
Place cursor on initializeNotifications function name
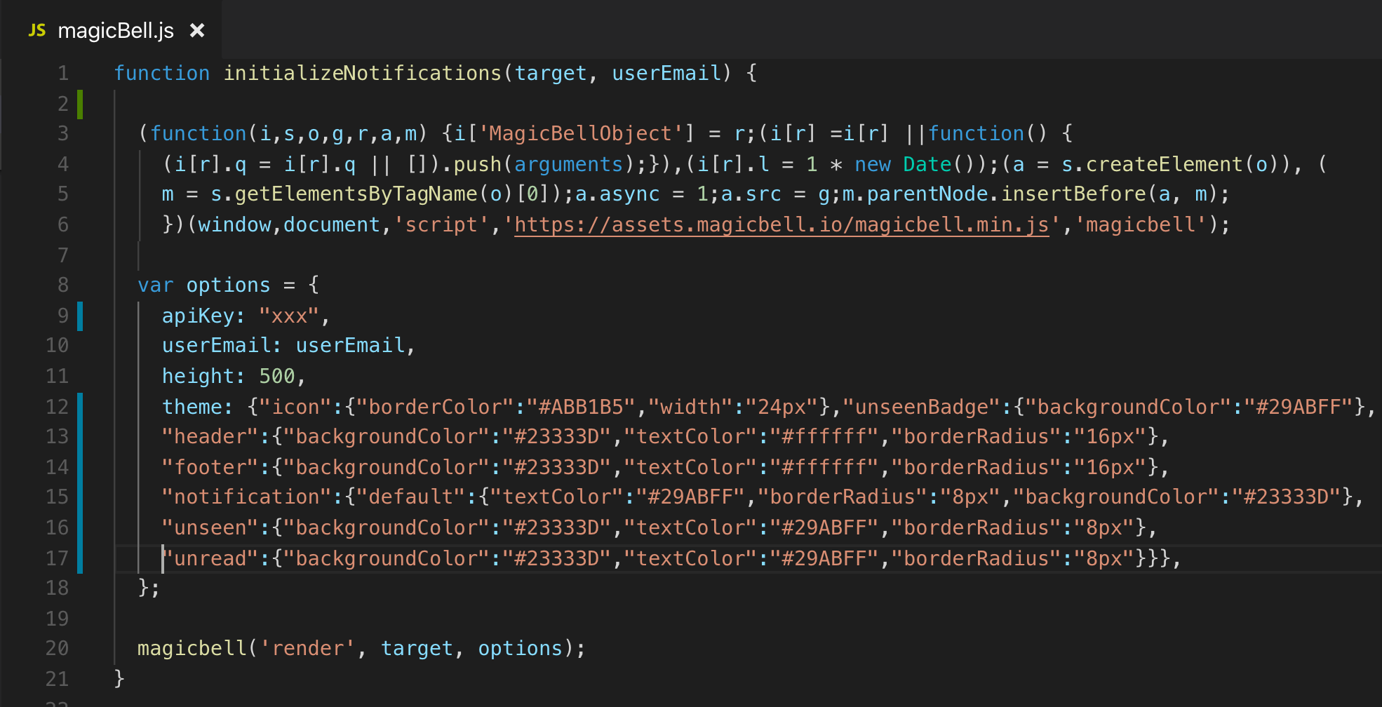[x=362, y=73]
